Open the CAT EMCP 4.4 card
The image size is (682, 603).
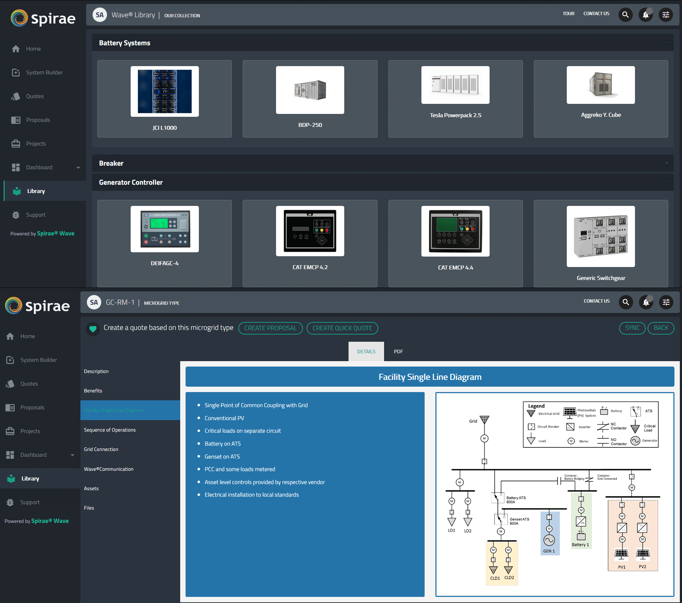point(456,243)
